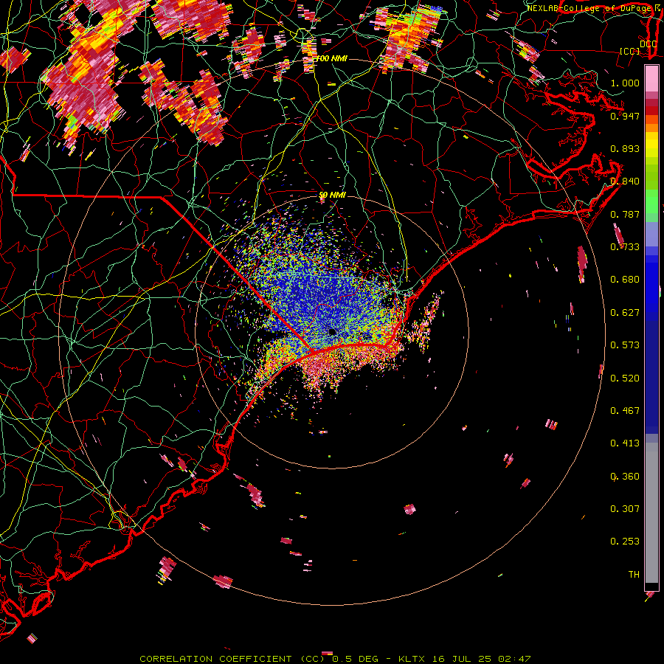Screen dimensions: 664x664
Task: Click the KLTX station identifier in the caption
Action: click(x=411, y=659)
